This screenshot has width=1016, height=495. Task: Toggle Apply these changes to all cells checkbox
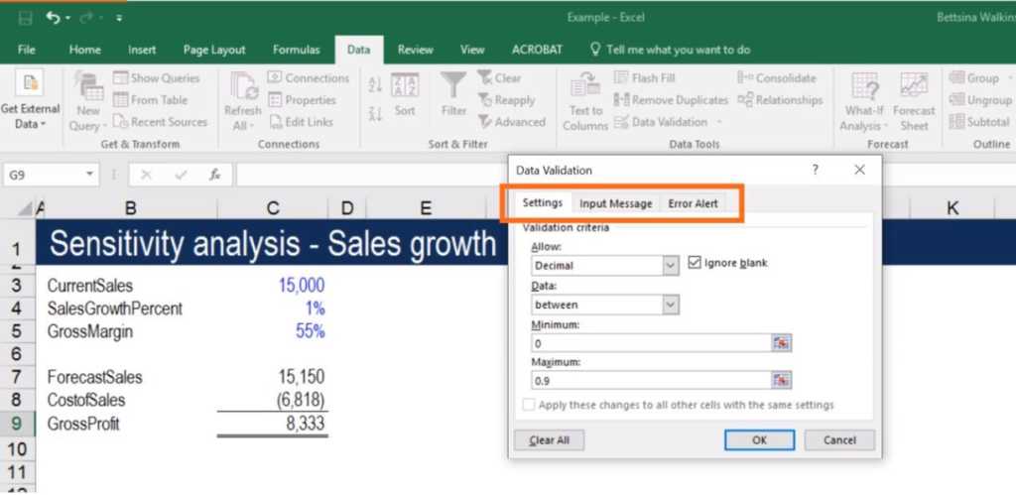529,405
